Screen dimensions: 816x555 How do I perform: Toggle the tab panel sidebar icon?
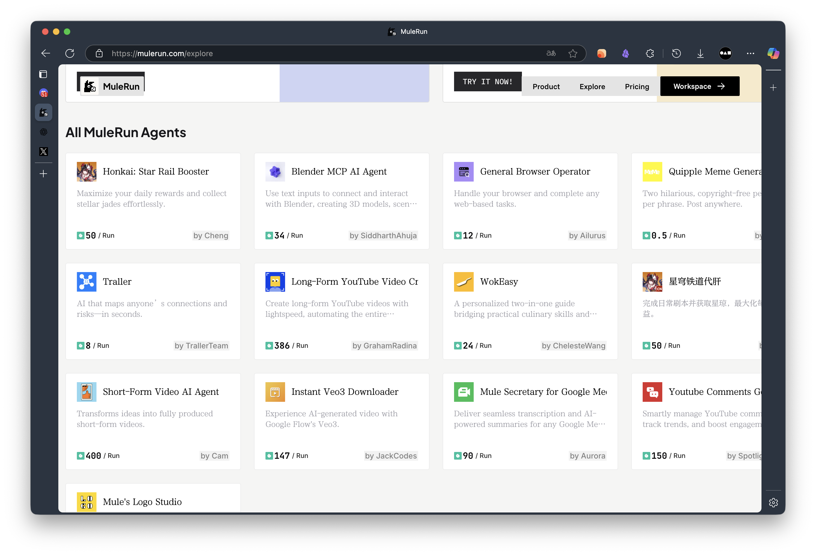point(43,74)
